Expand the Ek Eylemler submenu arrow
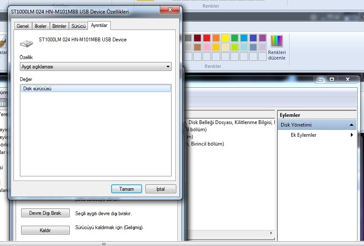The image size is (364, 246). 352,135
